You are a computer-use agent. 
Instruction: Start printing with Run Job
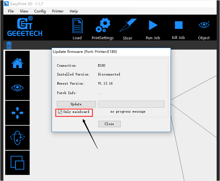[x=153, y=25]
